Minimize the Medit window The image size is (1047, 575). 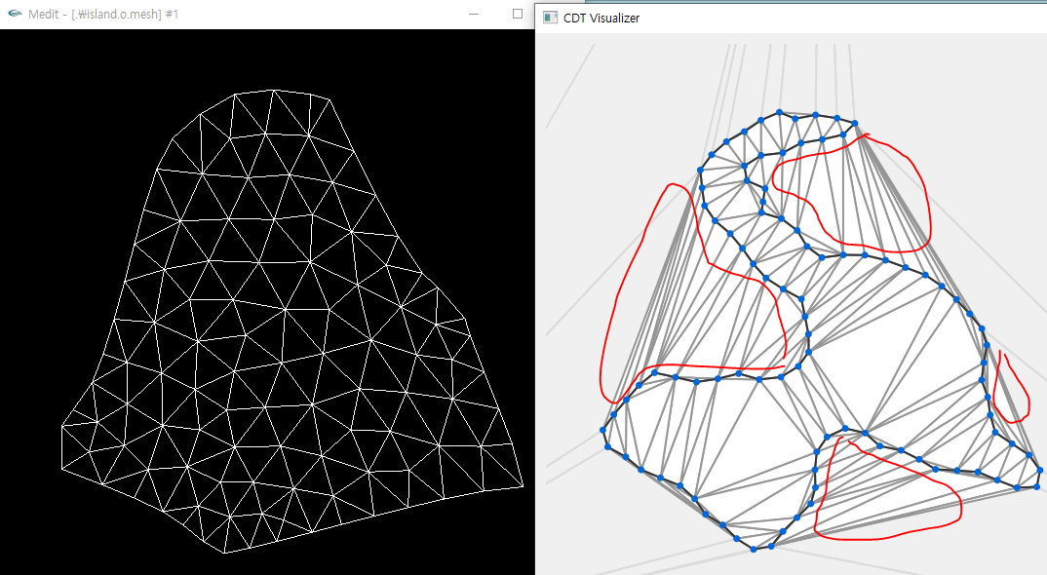point(474,15)
